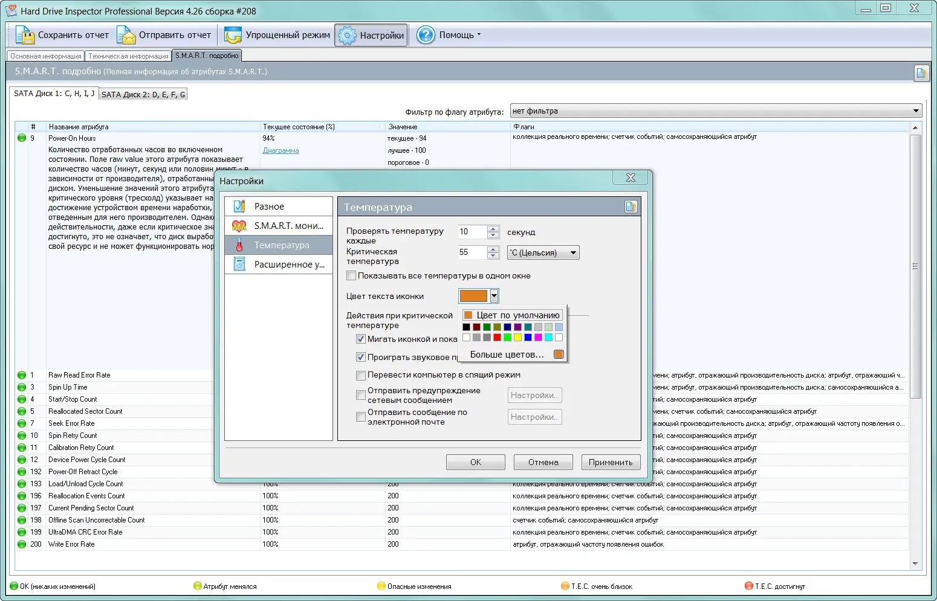Open the Диаграмма link for Power-On Hours

(x=280, y=150)
